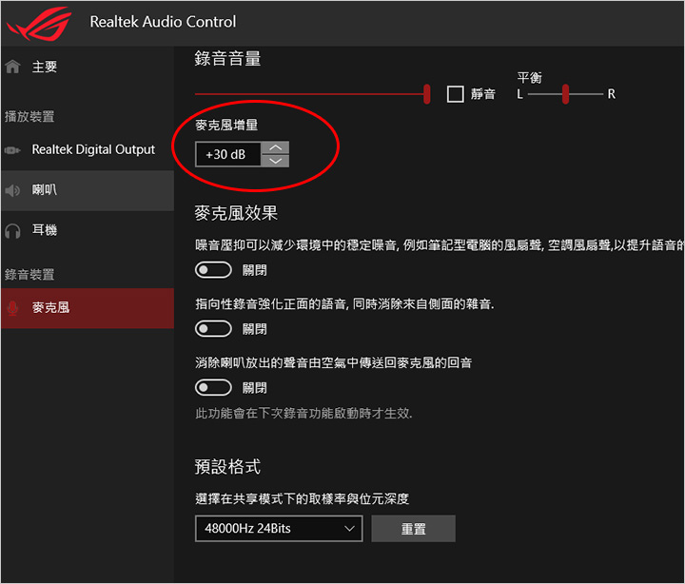685x584 pixels.
Task: Click the 預設格式 heading
Action: [227, 466]
